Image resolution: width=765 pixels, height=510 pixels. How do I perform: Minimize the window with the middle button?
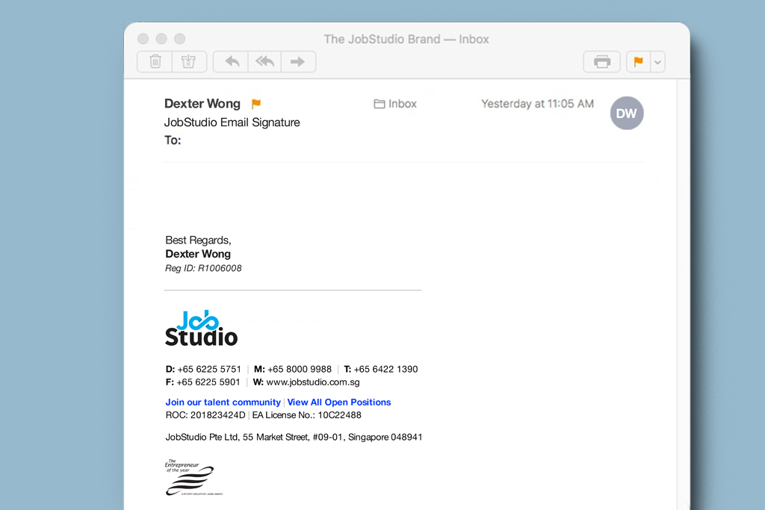tap(161, 39)
